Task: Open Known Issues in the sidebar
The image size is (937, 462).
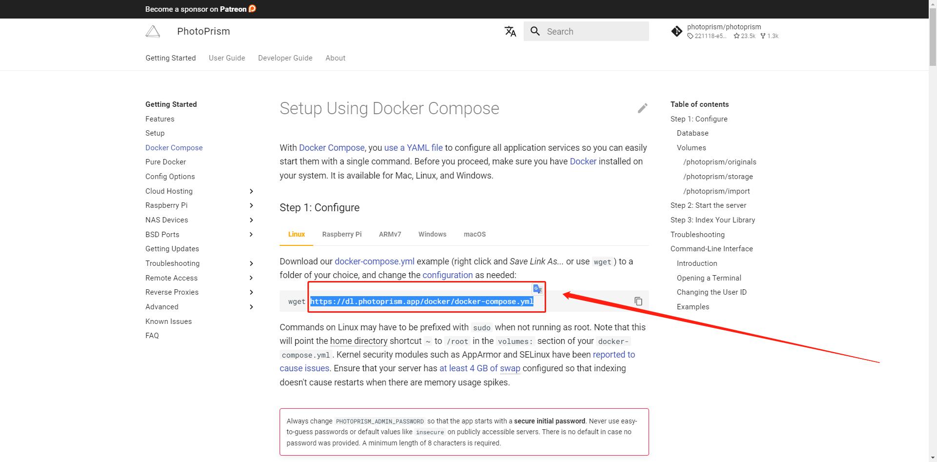Action: tap(168, 321)
